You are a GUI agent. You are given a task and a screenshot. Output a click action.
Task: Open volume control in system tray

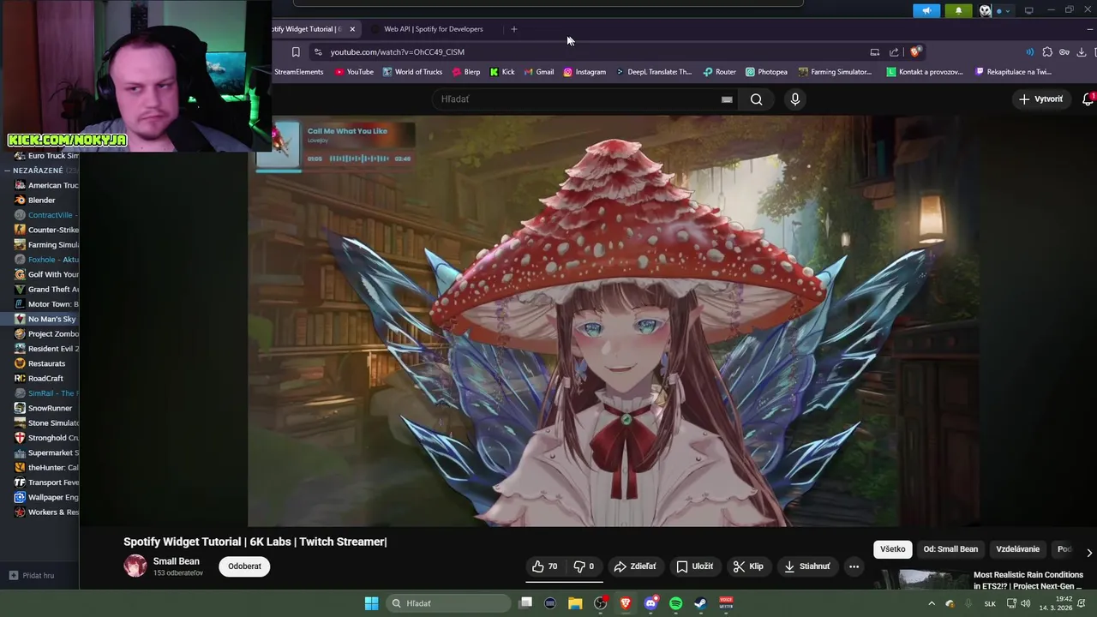[1025, 603]
